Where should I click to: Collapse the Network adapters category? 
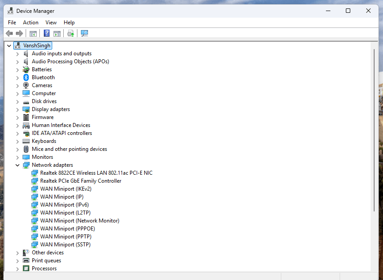pos(17,165)
